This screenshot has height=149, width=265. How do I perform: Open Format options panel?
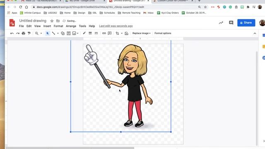(x=163, y=33)
